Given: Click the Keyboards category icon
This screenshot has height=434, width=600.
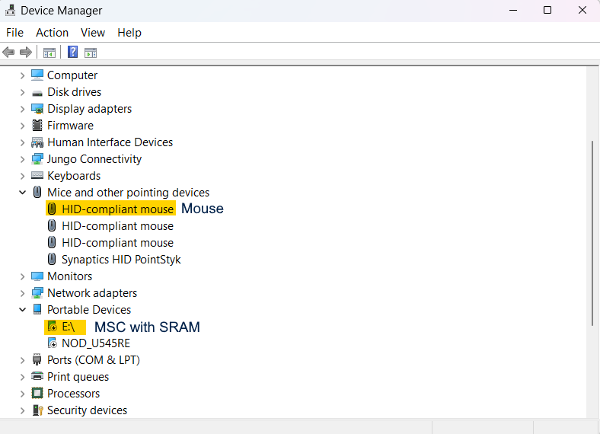Looking at the screenshot, I should (x=37, y=175).
